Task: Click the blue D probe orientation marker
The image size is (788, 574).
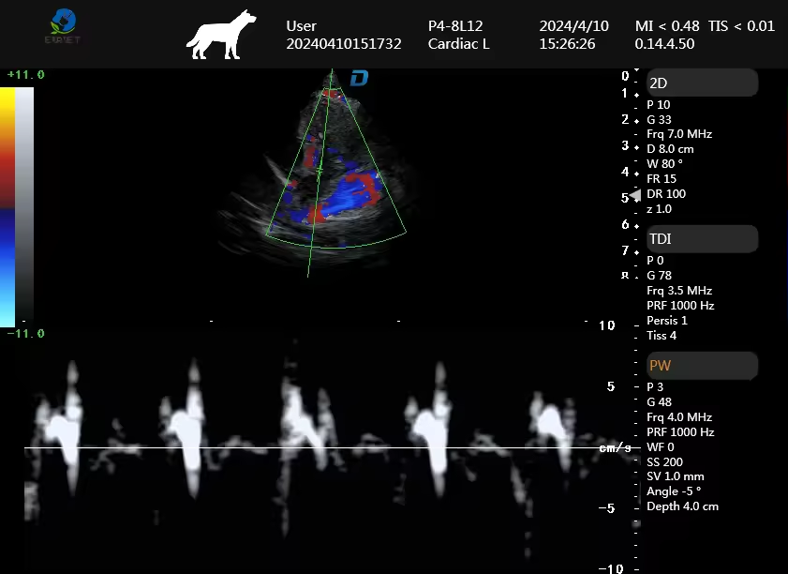Action: [x=359, y=78]
